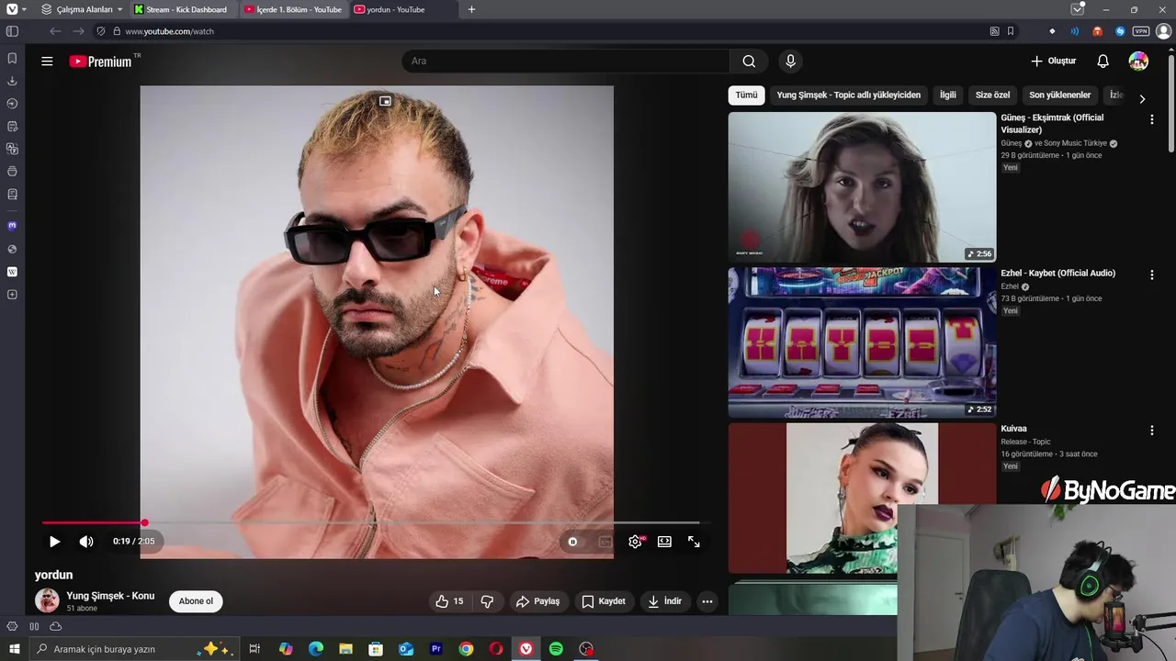Image resolution: width=1176 pixels, height=661 pixels.
Task: Click the search magnifier button
Action: coord(749,62)
